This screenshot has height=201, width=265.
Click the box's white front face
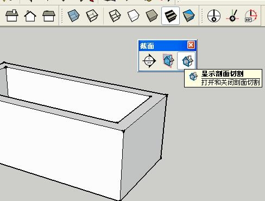(60, 145)
